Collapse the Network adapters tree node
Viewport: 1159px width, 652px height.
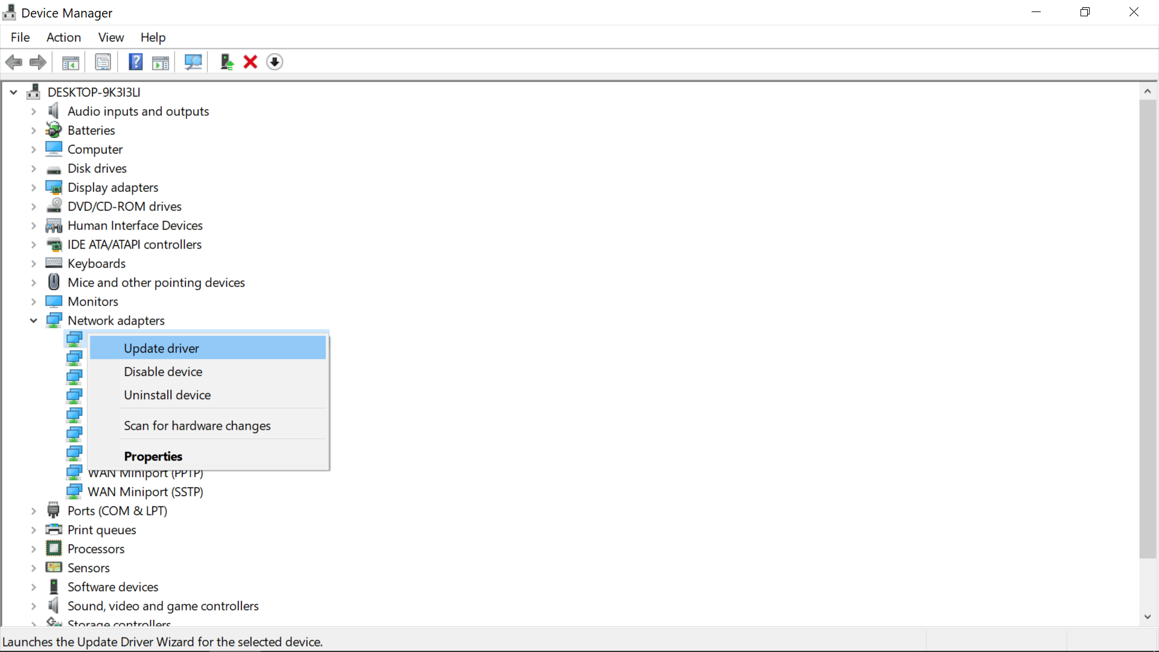pyautogui.click(x=33, y=320)
